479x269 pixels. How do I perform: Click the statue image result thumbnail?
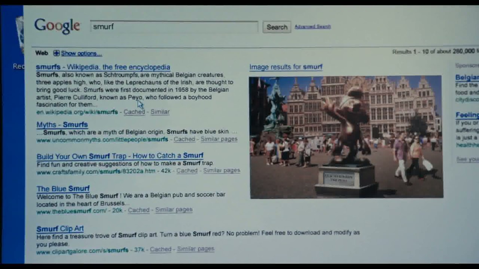point(346,137)
